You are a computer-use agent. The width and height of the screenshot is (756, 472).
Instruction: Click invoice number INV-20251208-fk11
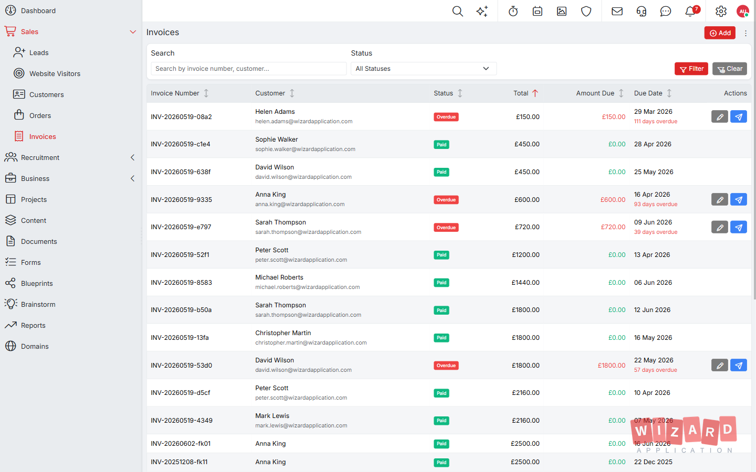pyautogui.click(x=179, y=462)
